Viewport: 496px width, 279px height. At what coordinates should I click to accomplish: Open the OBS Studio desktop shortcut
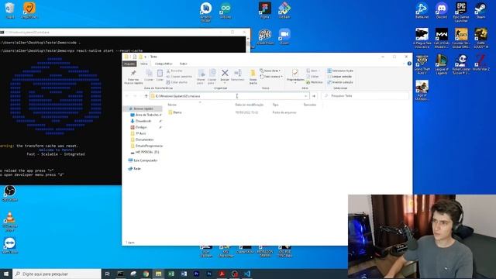[x=9, y=193]
